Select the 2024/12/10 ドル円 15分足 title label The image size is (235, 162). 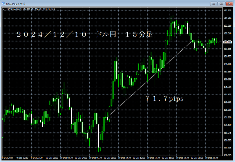pyautogui.click(x=84, y=34)
